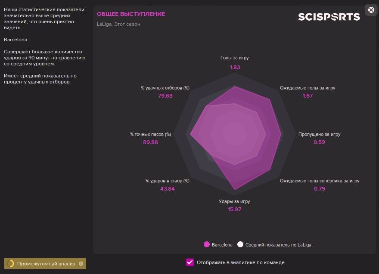Toggle the Barcelona legend color dot
Viewport: 379px width, 274px height.
point(207,245)
